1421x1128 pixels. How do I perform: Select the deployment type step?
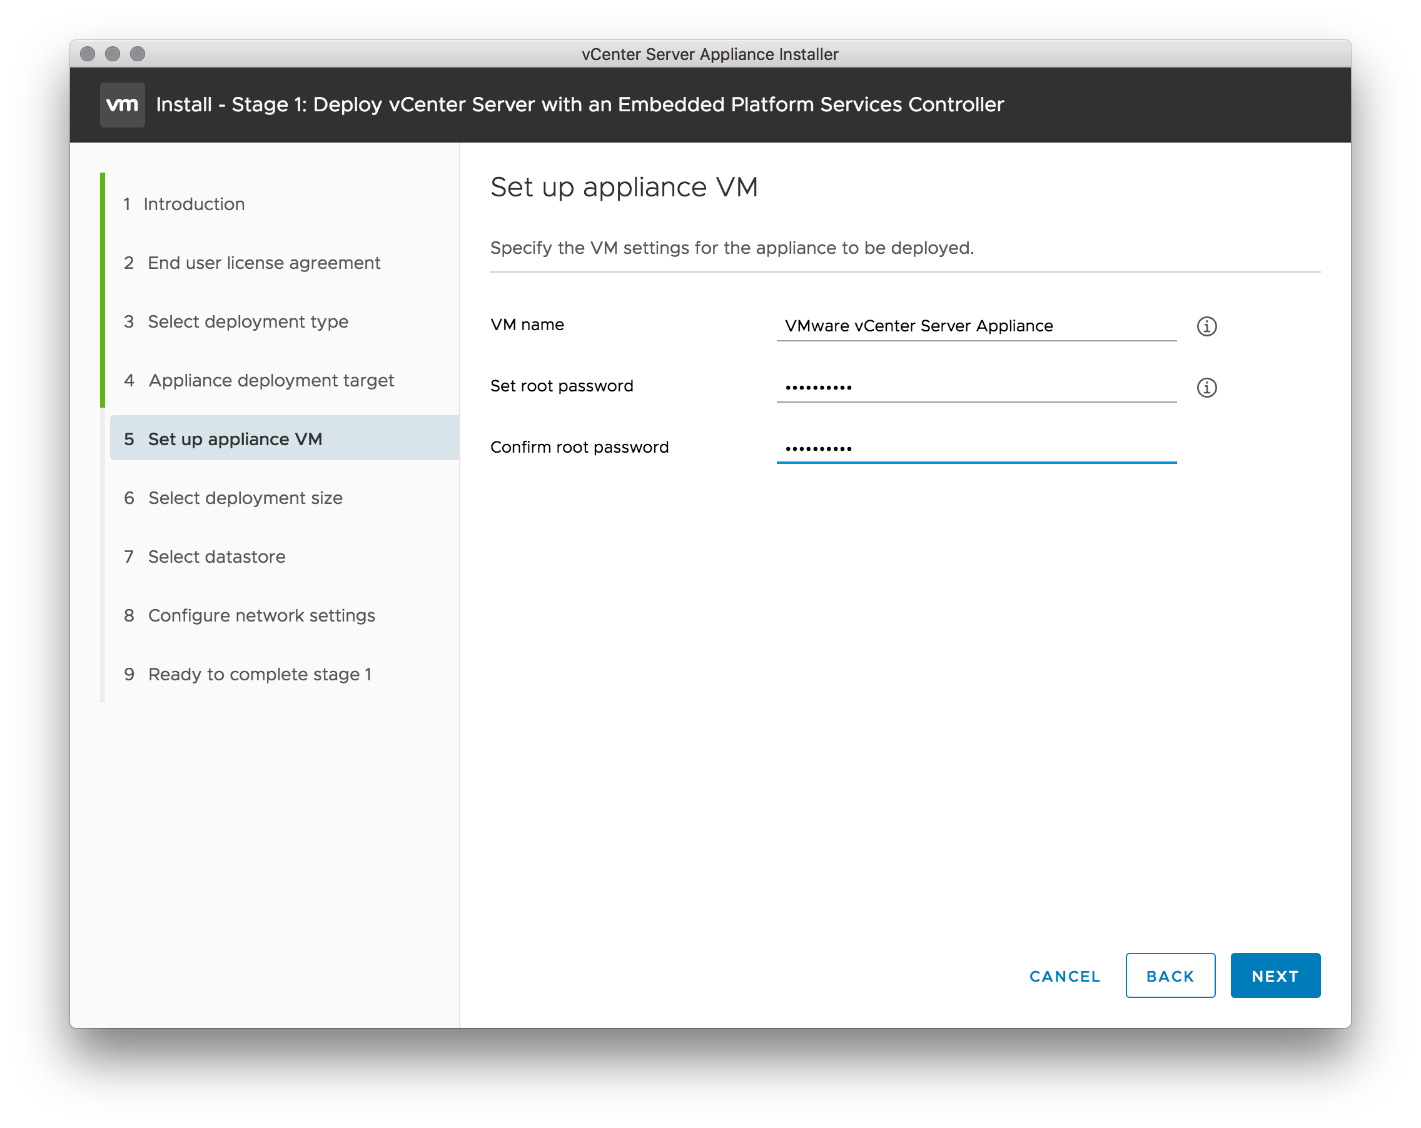click(x=248, y=321)
